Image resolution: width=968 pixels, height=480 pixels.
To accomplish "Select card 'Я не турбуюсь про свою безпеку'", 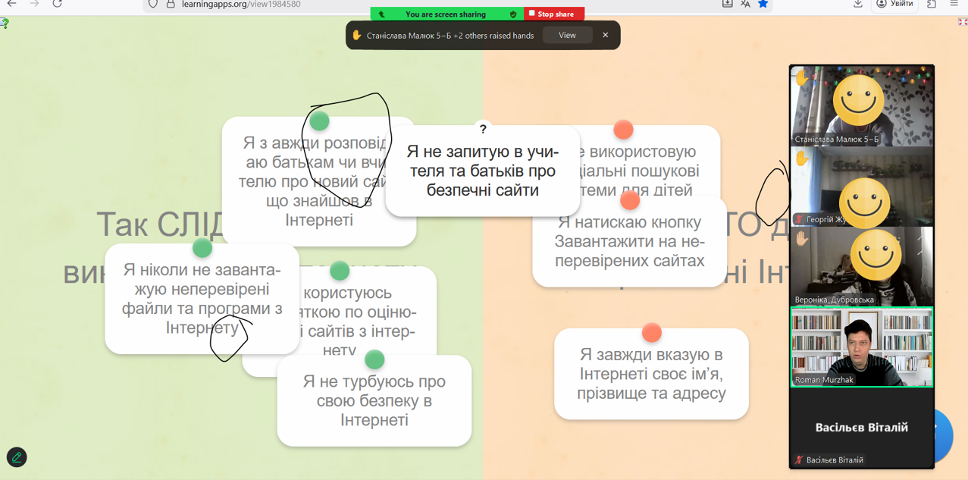I will (x=374, y=401).
